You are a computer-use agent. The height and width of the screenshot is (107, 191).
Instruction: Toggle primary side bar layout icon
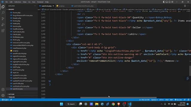tap(164, 2)
